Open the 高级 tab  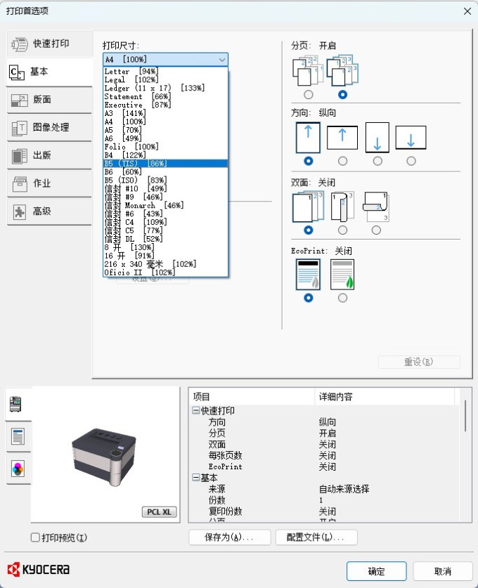tap(49, 211)
